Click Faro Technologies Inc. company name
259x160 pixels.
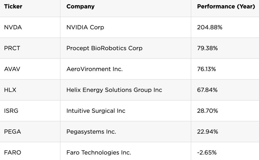[99, 153]
